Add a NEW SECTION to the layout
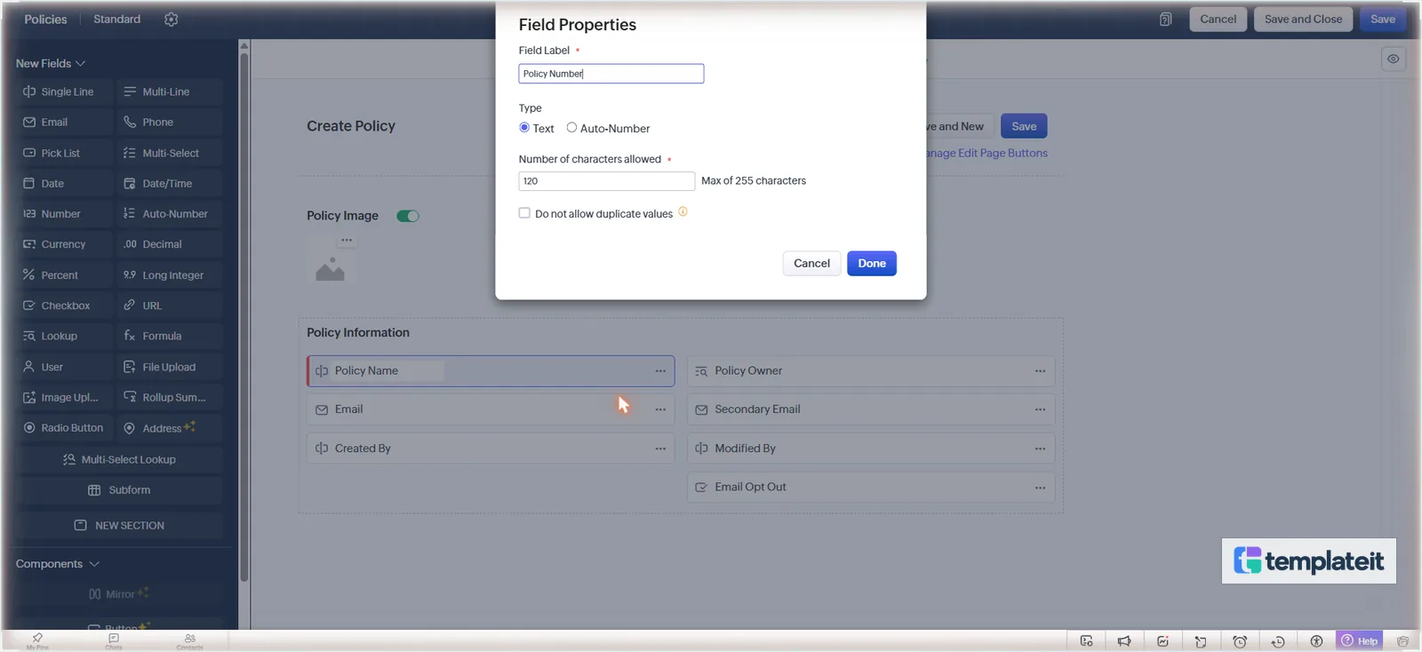The height and width of the screenshot is (652, 1422). (x=119, y=525)
